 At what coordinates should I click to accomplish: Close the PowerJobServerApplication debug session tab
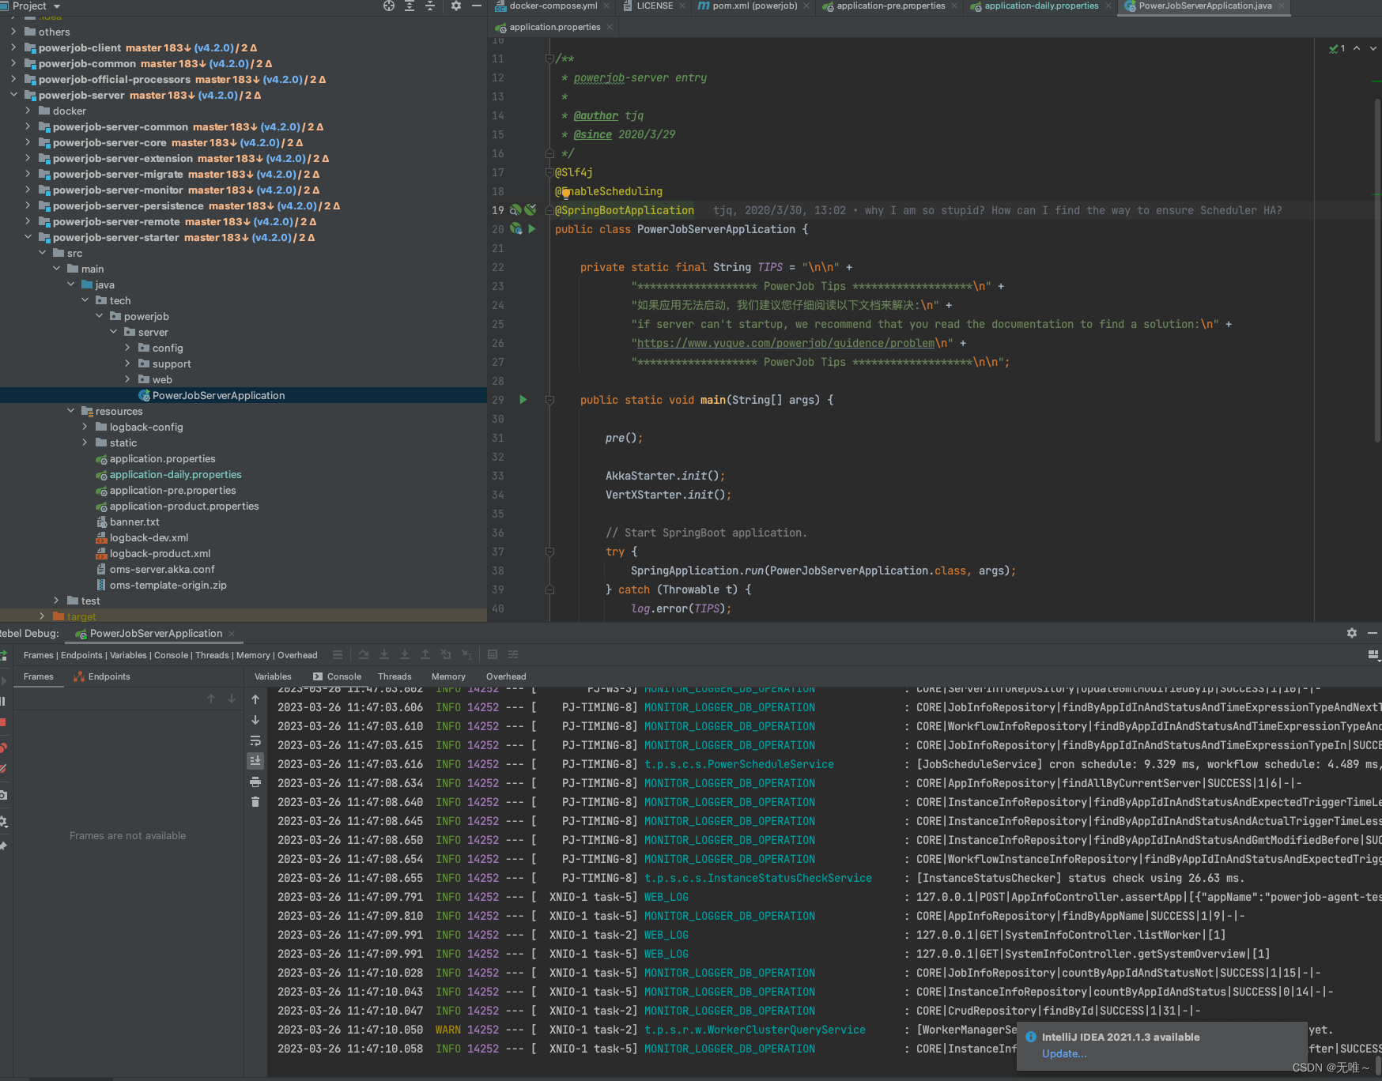232,633
